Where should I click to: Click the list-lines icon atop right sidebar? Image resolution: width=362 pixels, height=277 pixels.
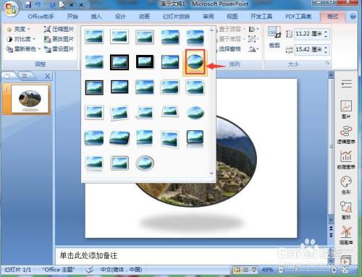click(347, 84)
